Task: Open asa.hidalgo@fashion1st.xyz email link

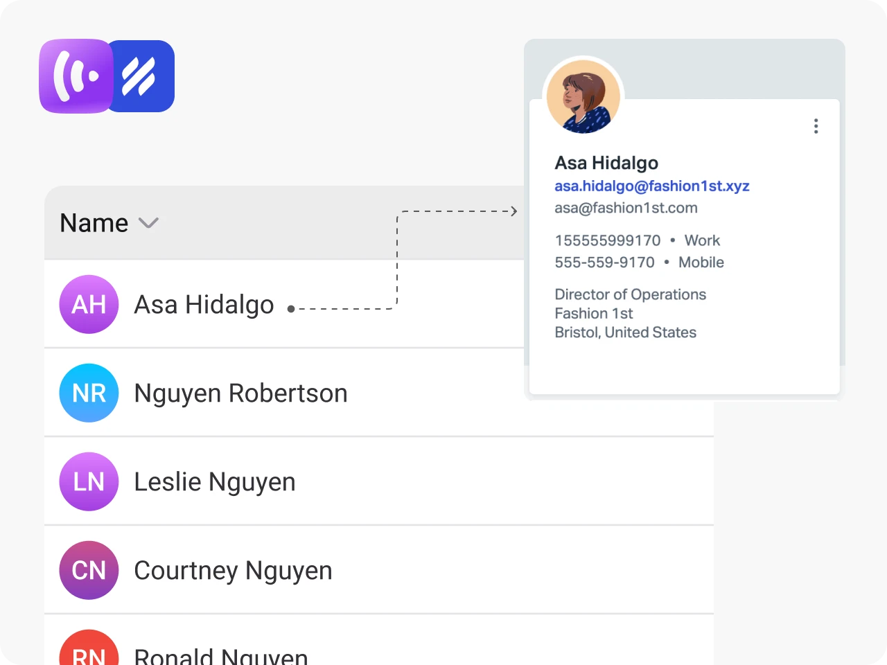Action: tap(652, 186)
